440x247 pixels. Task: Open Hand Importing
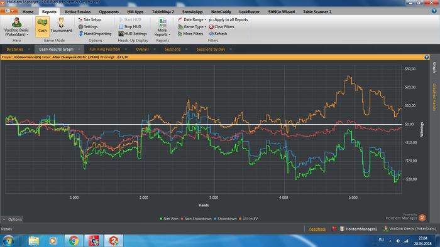coord(95,34)
